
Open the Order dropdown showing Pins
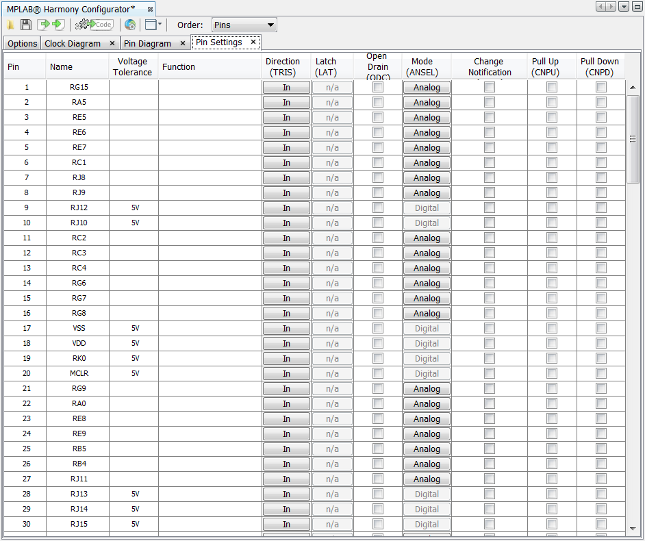(x=243, y=24)
